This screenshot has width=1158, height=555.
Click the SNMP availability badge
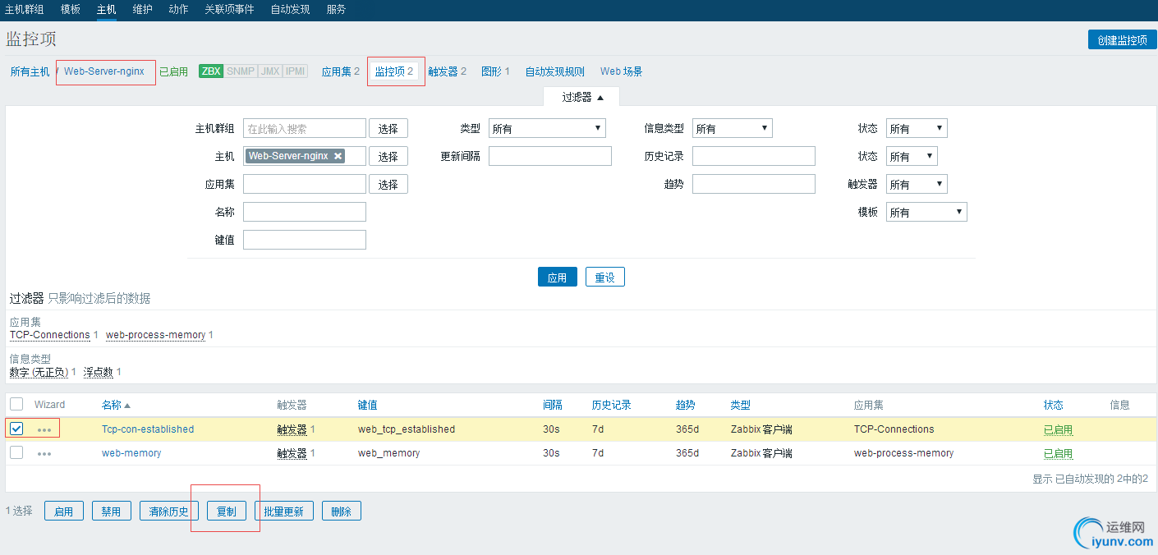point(241,71)
